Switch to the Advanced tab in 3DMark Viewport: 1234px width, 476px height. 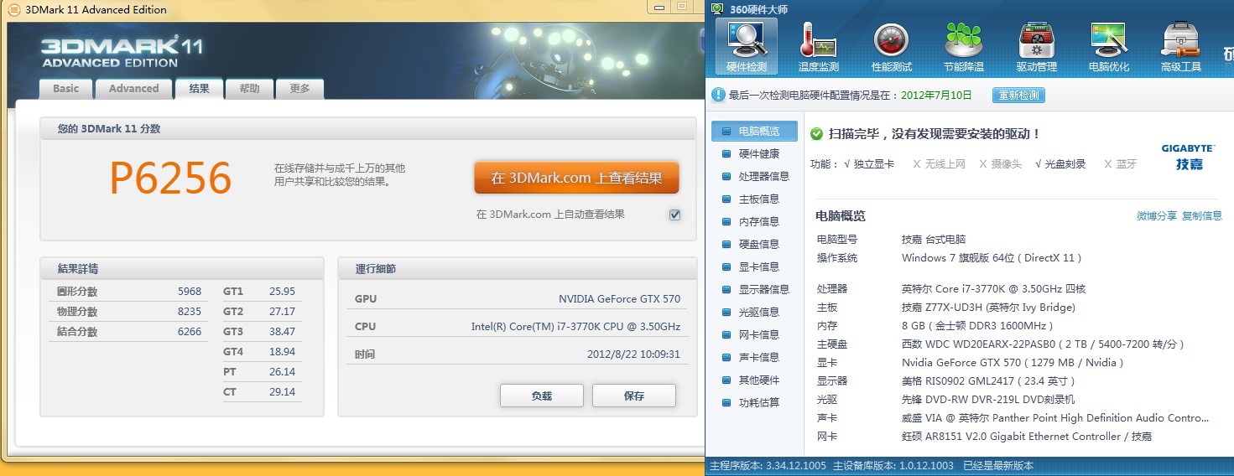coord(133,89)
